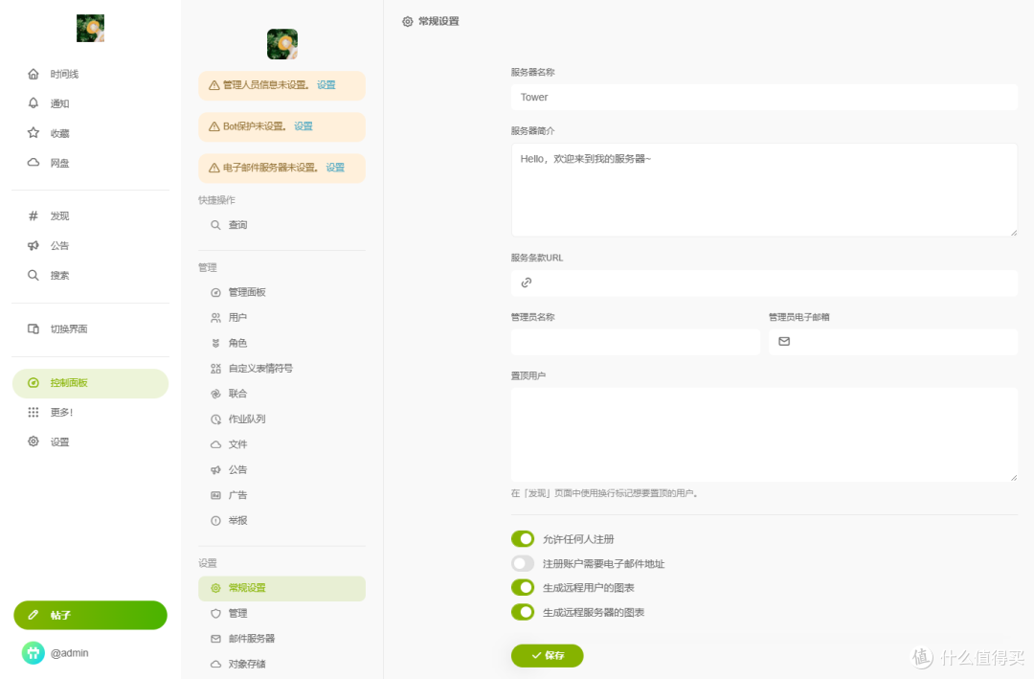Click the 服务条款URL input field
The image size is (1034, 679).
point(764,283)
